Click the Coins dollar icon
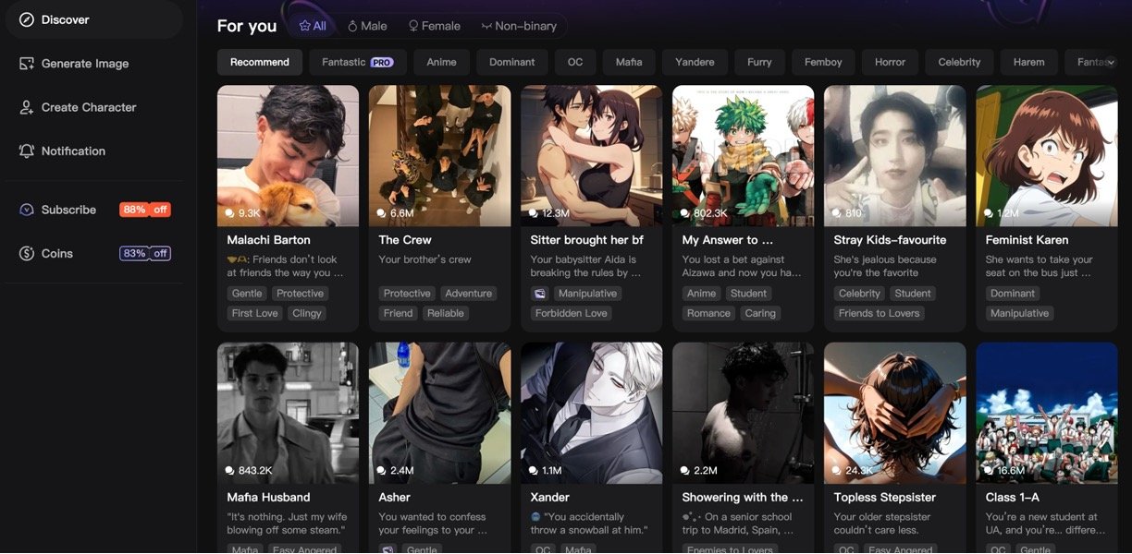The image size is (1132, 554). [27, 253]
